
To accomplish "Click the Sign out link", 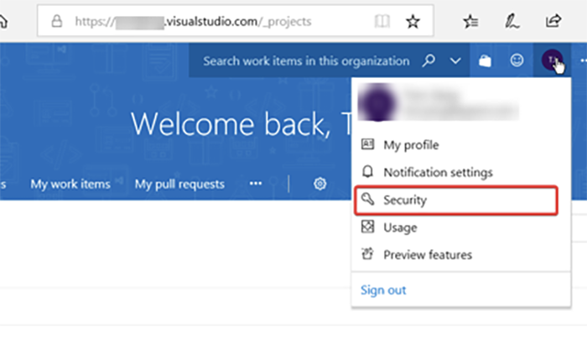I will point(383,290).
